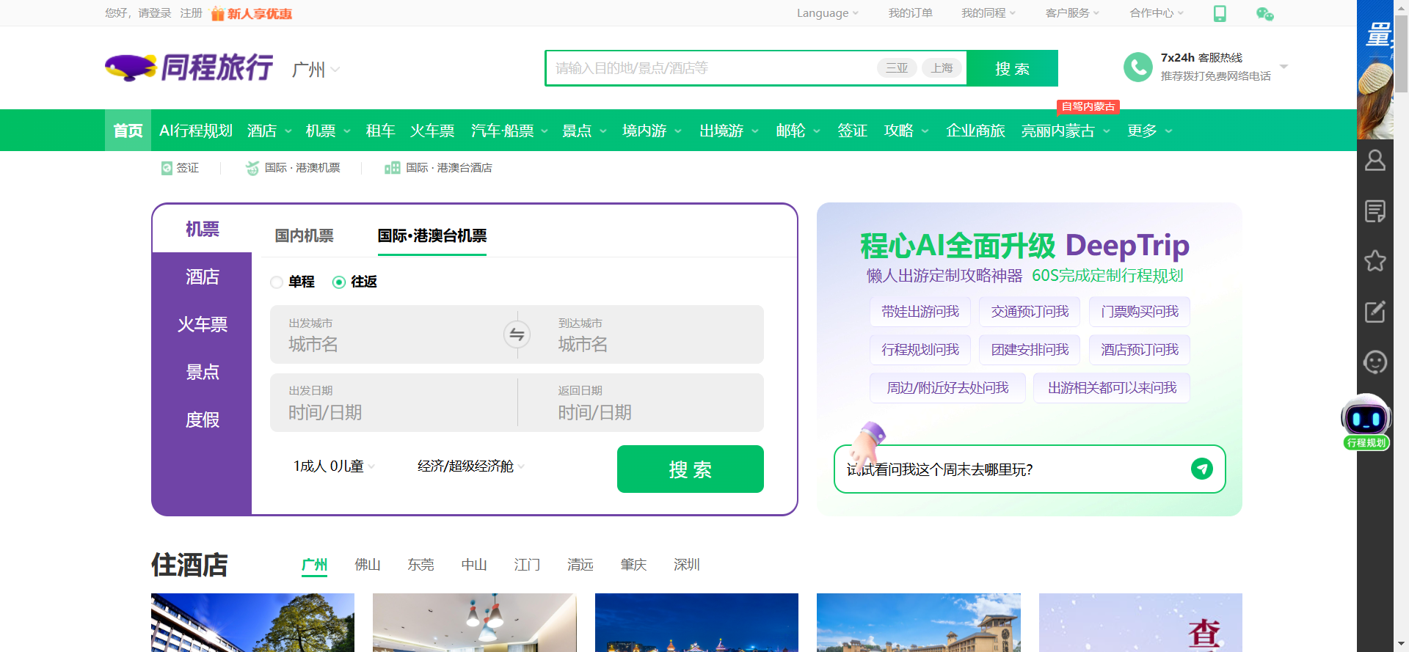This screenshot has height=652, width=1409.
Task: Expand the 客户服务 menu
Action: [x=1072, y=13]
